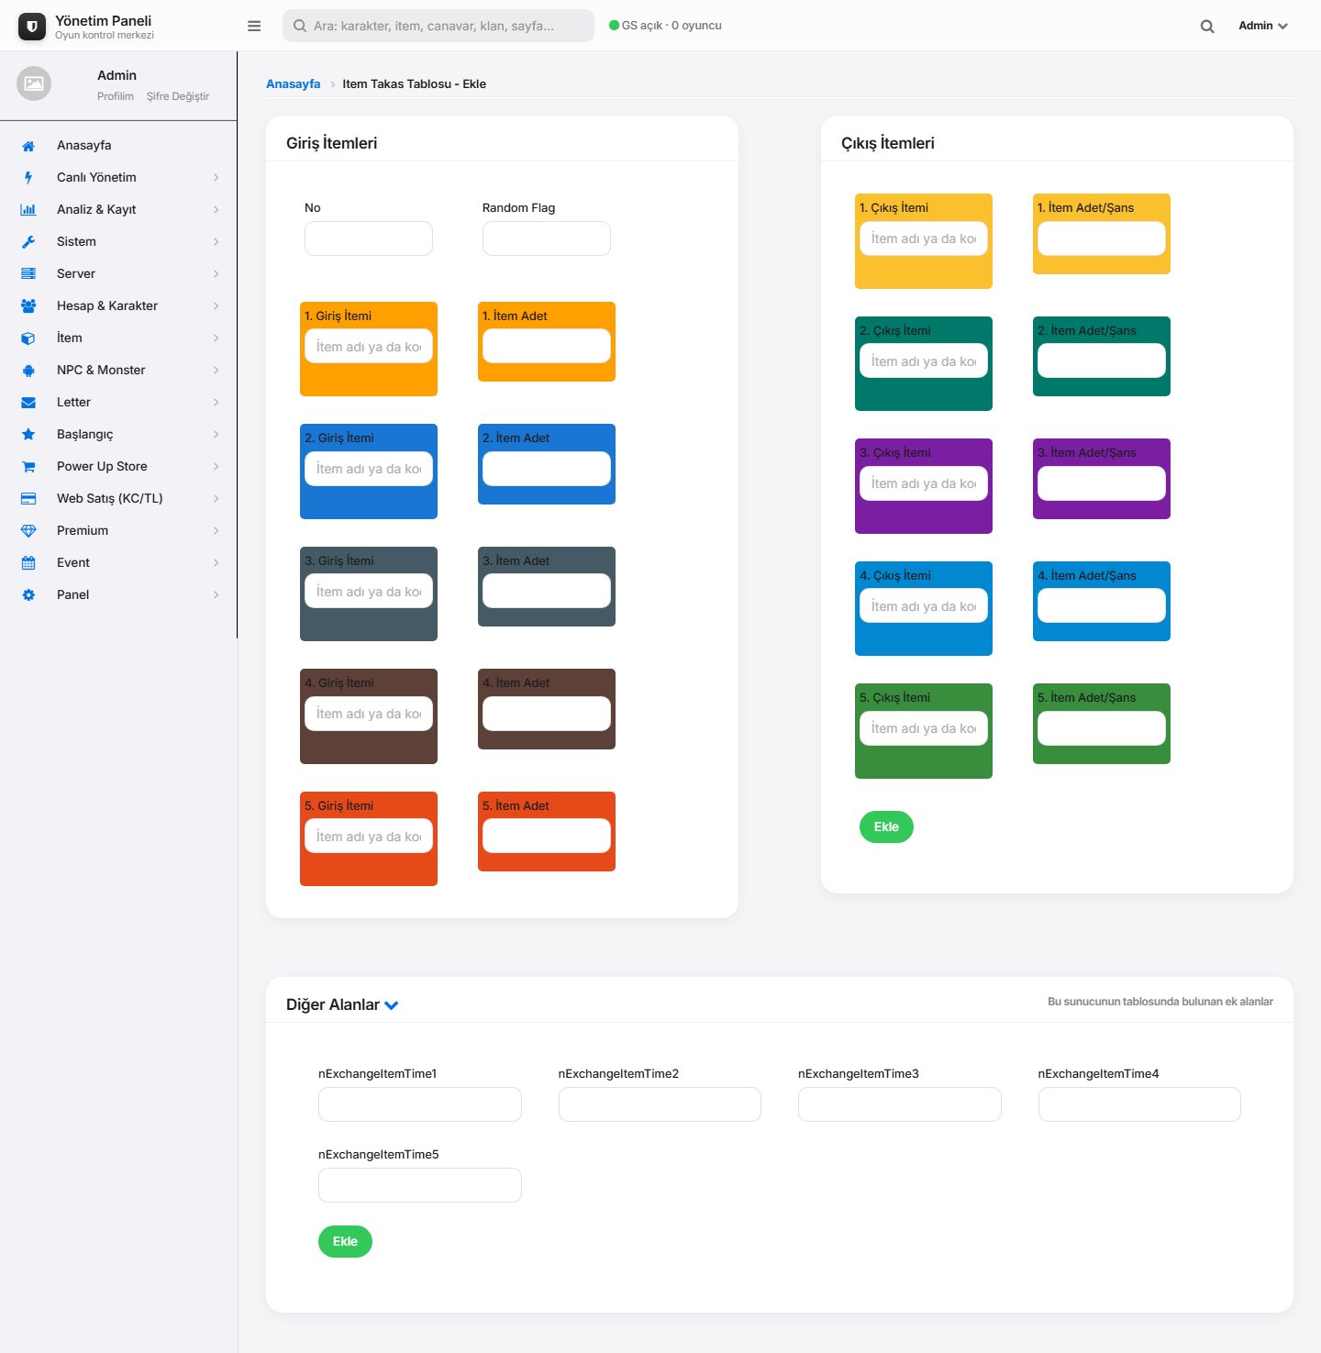Click the Analiz & Kayıt chart icon
1321x1353 pixels.
coord(28,210)
